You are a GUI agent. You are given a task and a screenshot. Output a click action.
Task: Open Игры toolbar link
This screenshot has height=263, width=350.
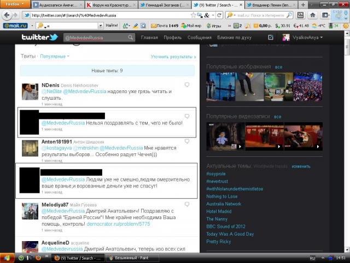point(214,26)
